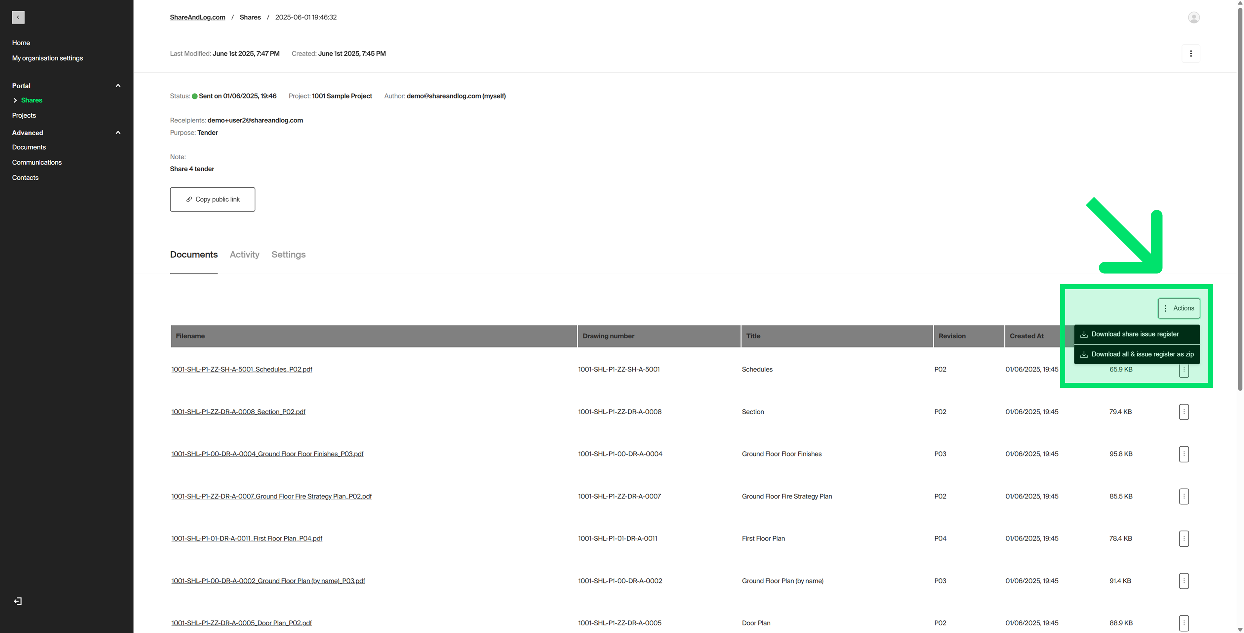This screenshot has height=633, width=1244.
Task: Open Communications in the sidebar
Action: click(37, 162)
